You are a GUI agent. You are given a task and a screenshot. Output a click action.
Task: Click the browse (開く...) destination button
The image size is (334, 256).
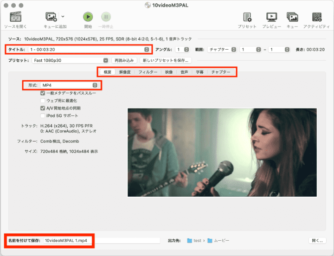[317, 240]
